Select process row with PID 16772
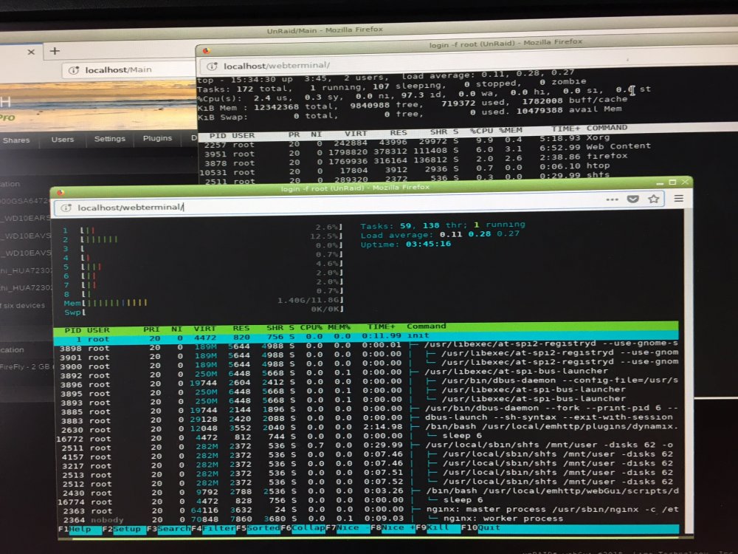The width and height of the screenshot is (738, 554). 367,437
